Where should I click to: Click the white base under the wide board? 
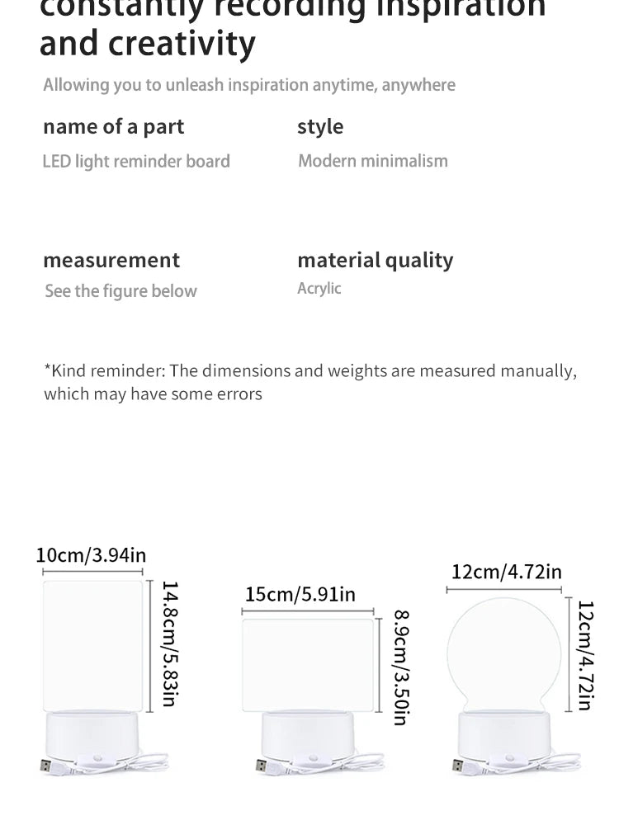pyautogui.click(x=308, y=734)
